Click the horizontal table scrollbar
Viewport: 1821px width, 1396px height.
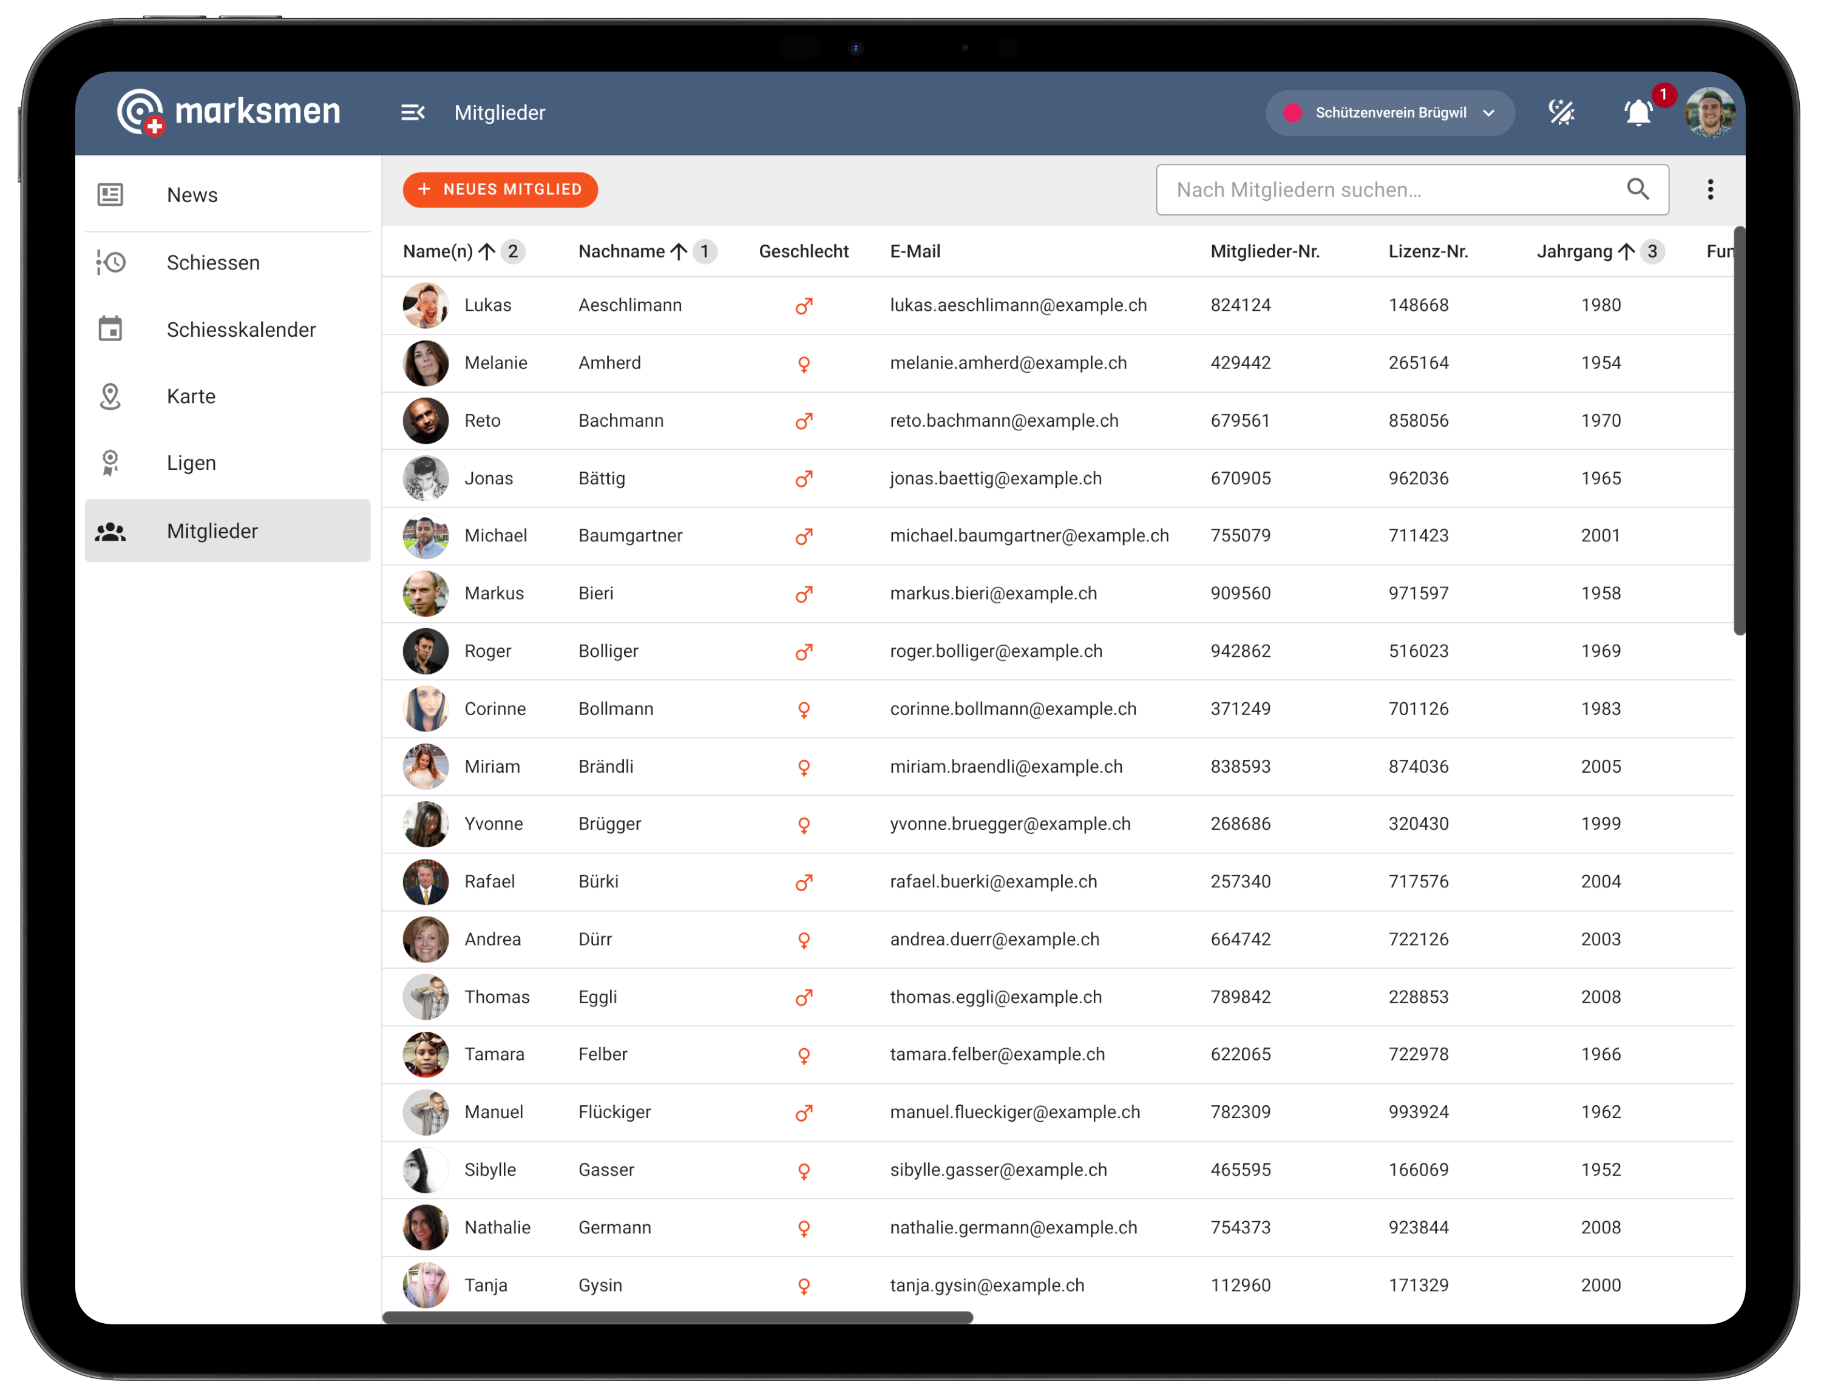(677, 1317)
